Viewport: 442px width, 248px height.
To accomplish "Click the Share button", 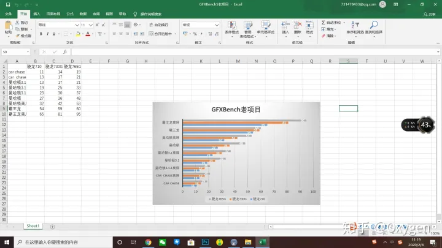I will tap(429, 14).
